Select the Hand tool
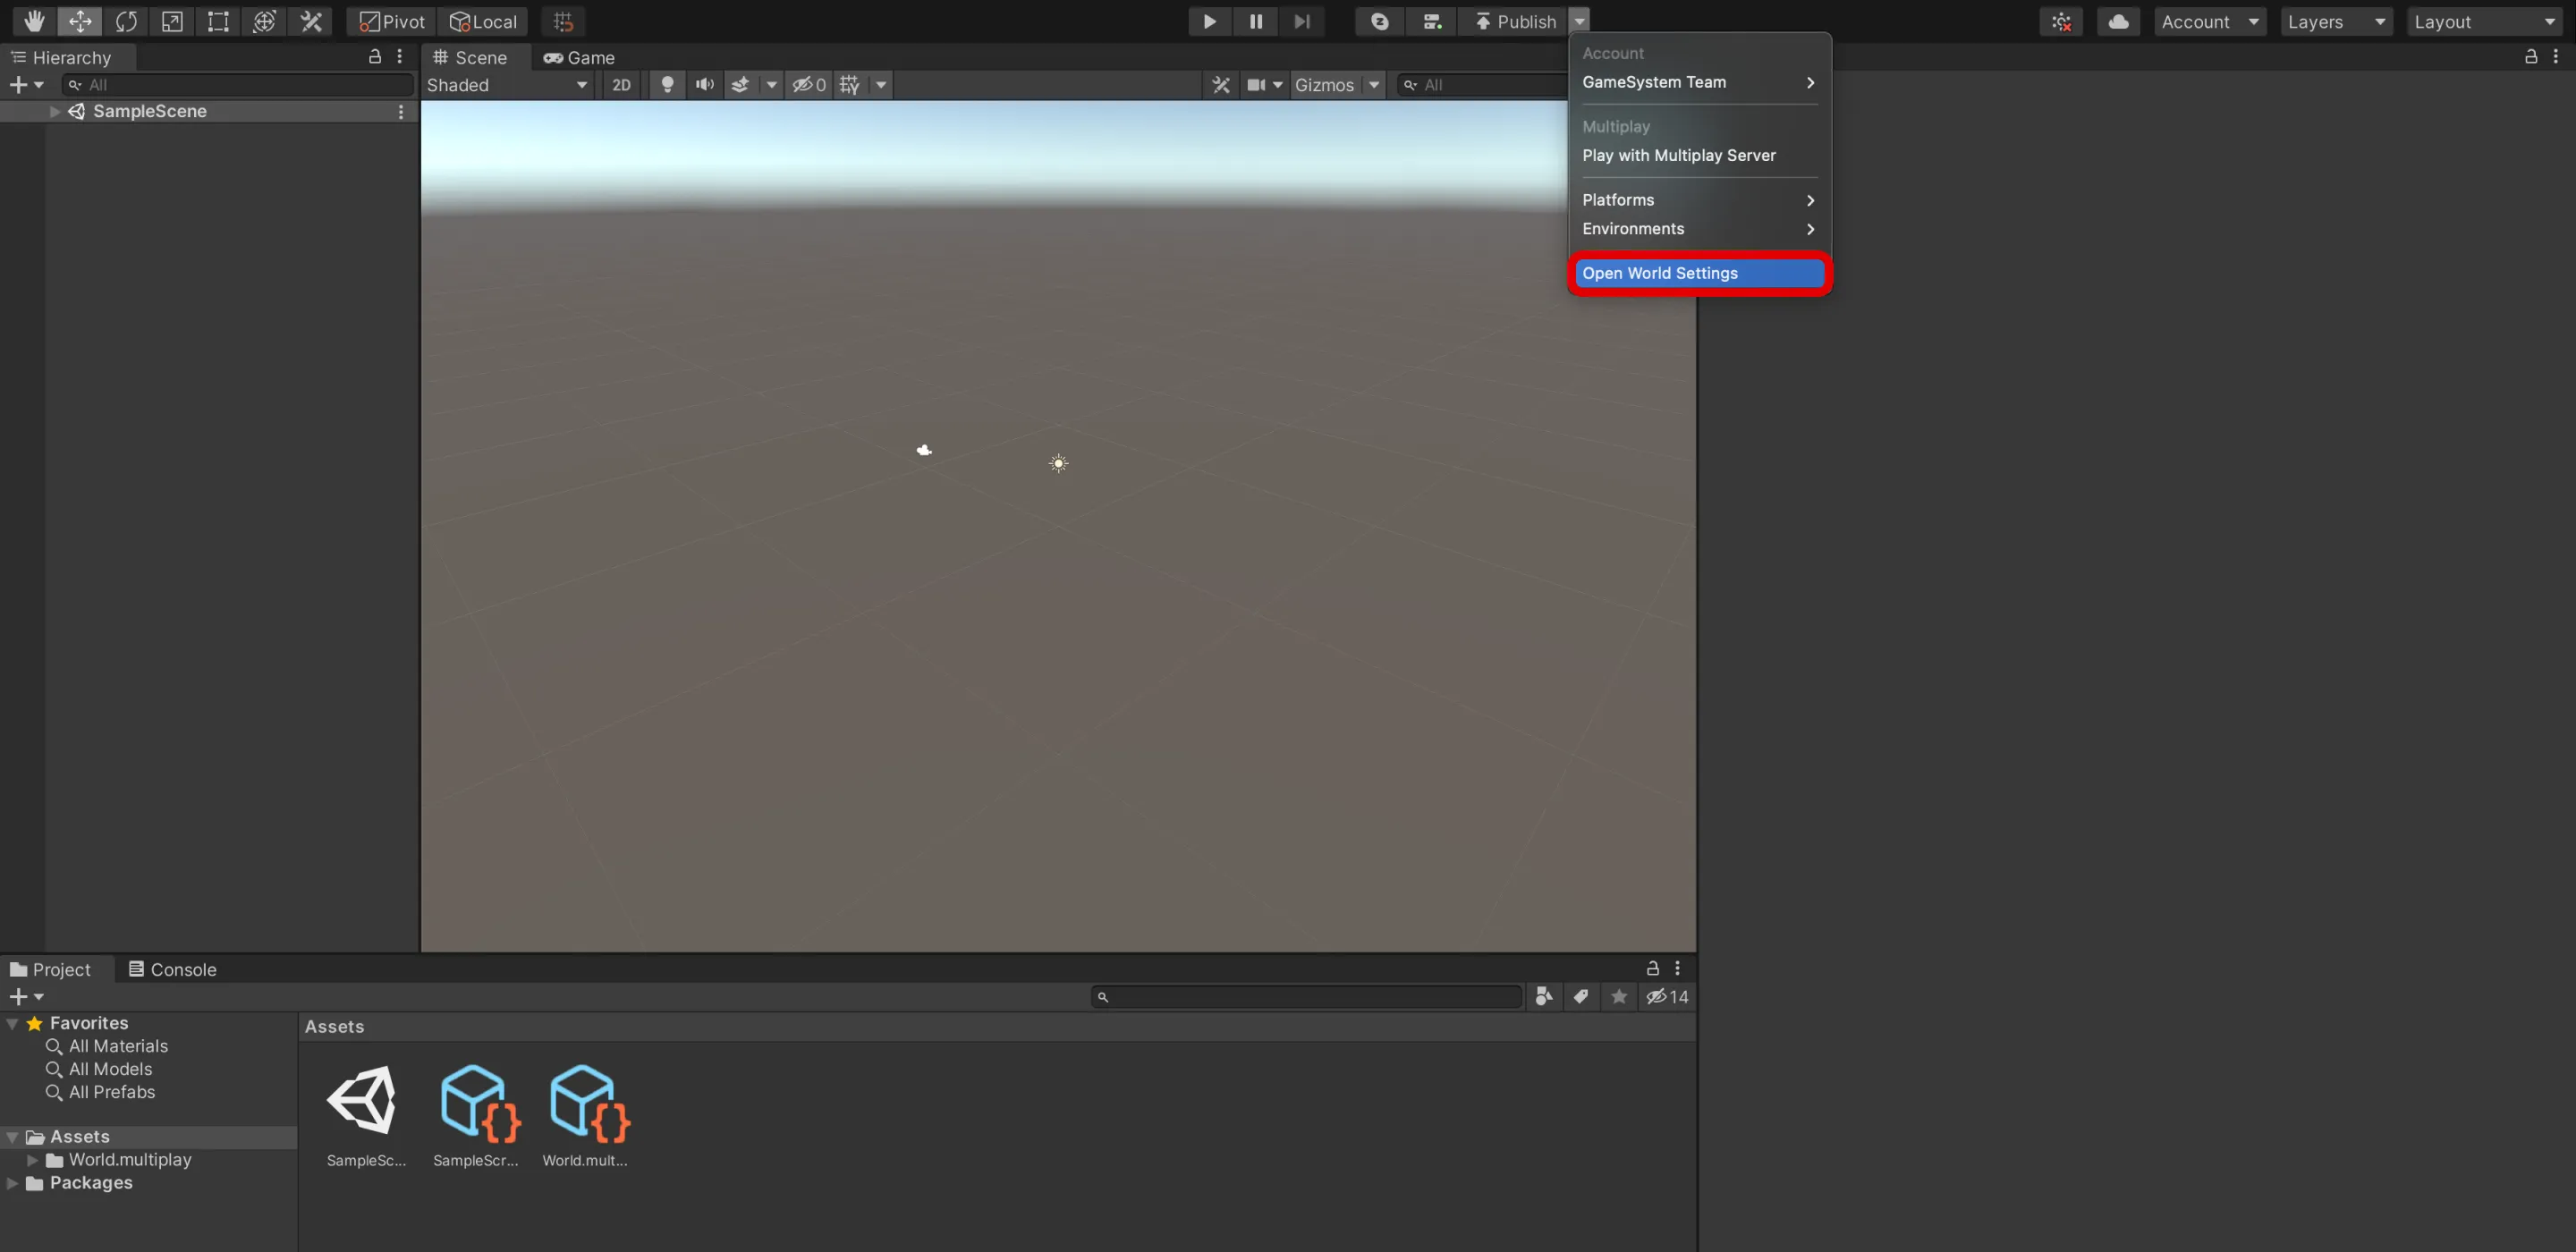The image size is (2576, 1252). click(34, 21)
